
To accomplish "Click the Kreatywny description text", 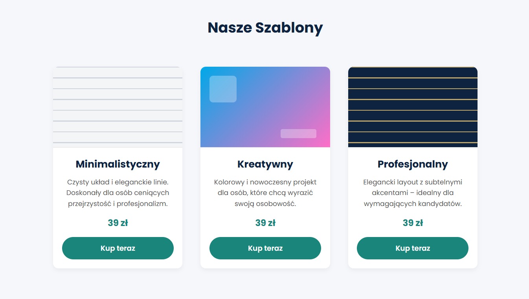I will [x=265, y=192].
